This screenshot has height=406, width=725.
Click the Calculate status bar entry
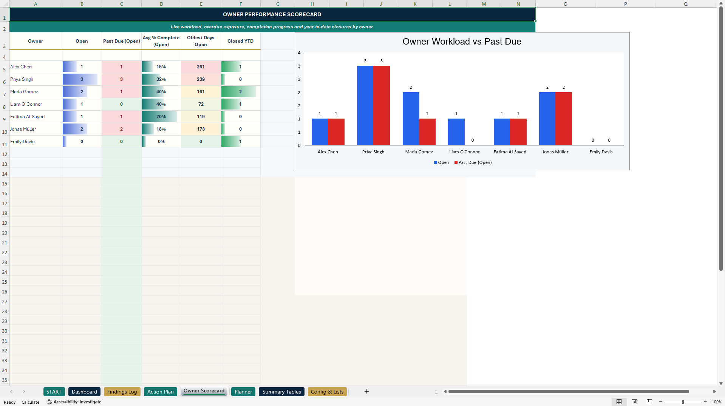[30, 402]
